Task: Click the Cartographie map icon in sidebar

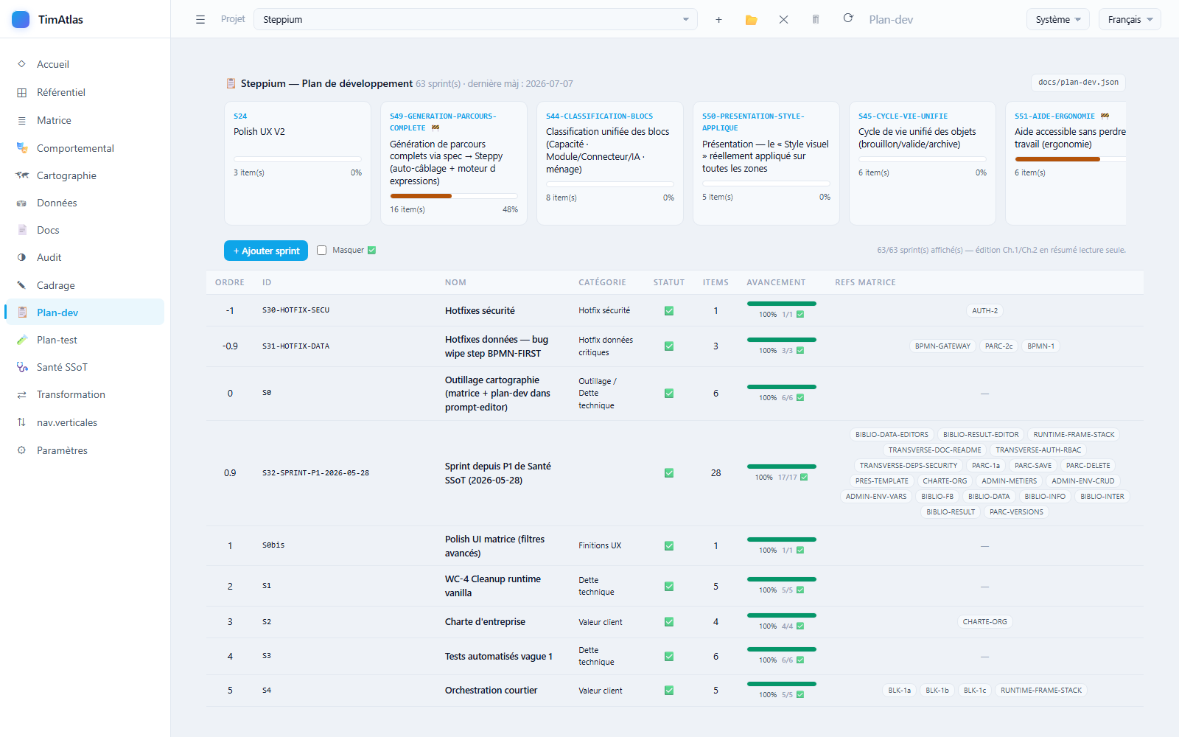Action: point(22,175)
